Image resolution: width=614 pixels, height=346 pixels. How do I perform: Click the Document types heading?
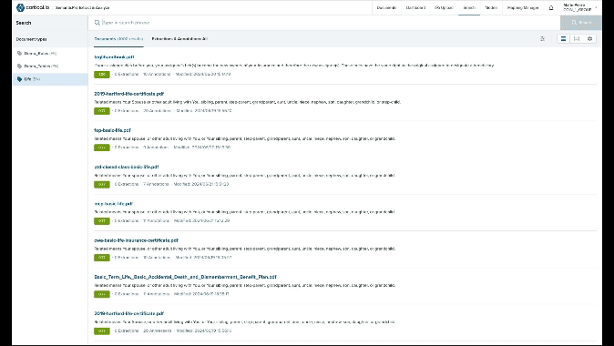(x=31, y=39)
